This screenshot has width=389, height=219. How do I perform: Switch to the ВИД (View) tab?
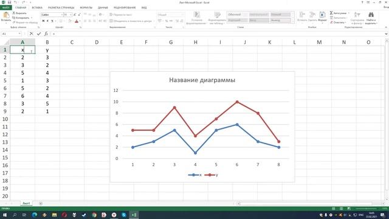coord(144,7)
